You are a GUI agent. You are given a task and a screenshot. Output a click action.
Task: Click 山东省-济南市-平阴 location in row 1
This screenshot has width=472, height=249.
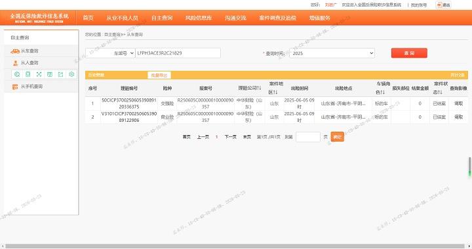click(x=343, y=104)
